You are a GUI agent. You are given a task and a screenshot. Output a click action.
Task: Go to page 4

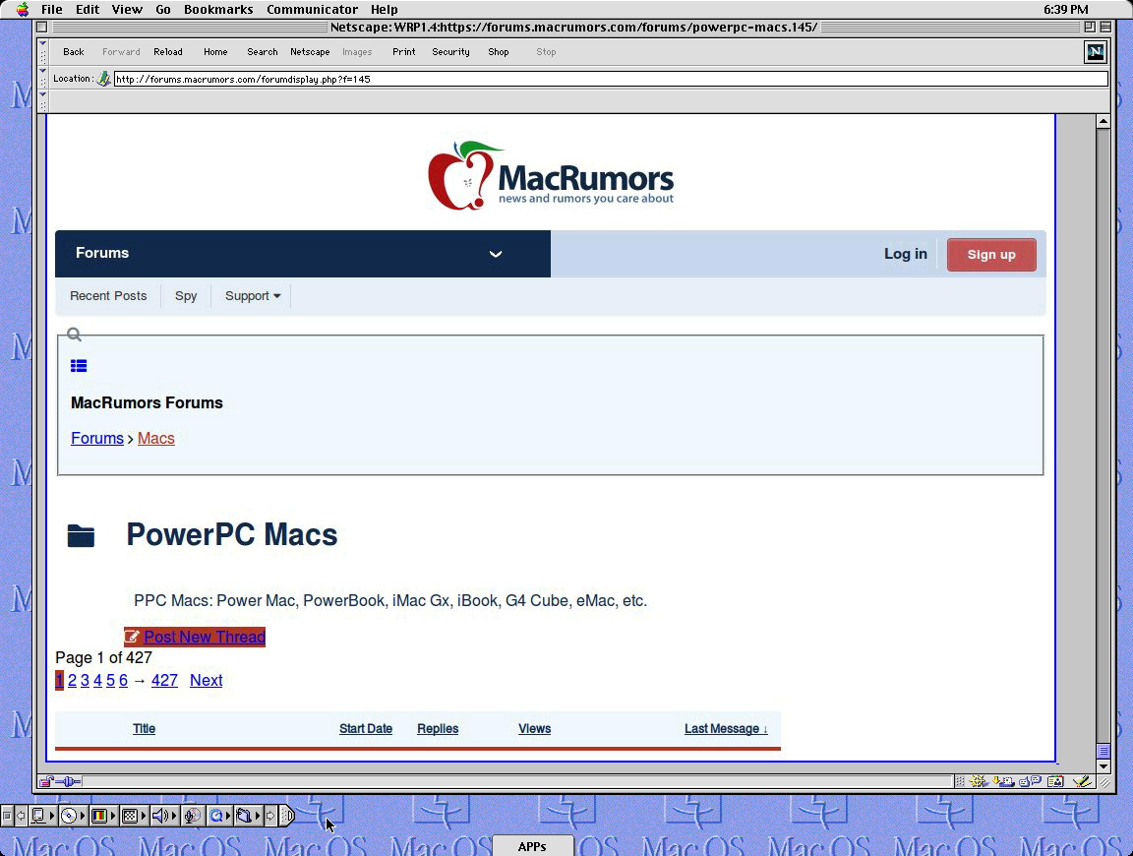pyautogui.click(x=97, y=680)
